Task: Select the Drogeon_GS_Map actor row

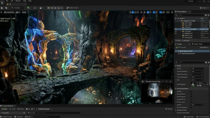Action: (192, 29)
